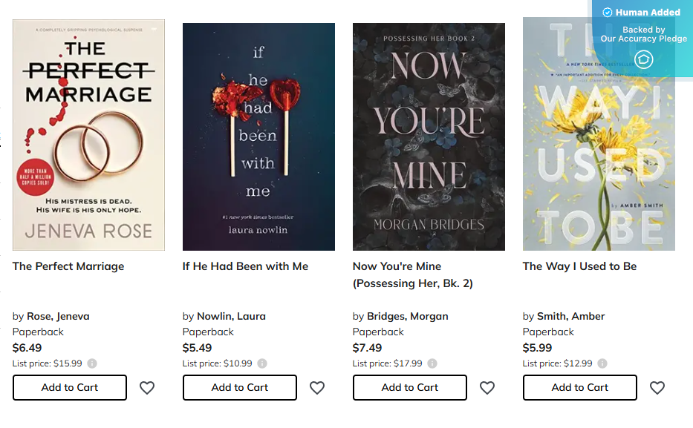Click heart icon under Now You're Mine
This screenshot has width=693, height=428.
tap(487, 387)
